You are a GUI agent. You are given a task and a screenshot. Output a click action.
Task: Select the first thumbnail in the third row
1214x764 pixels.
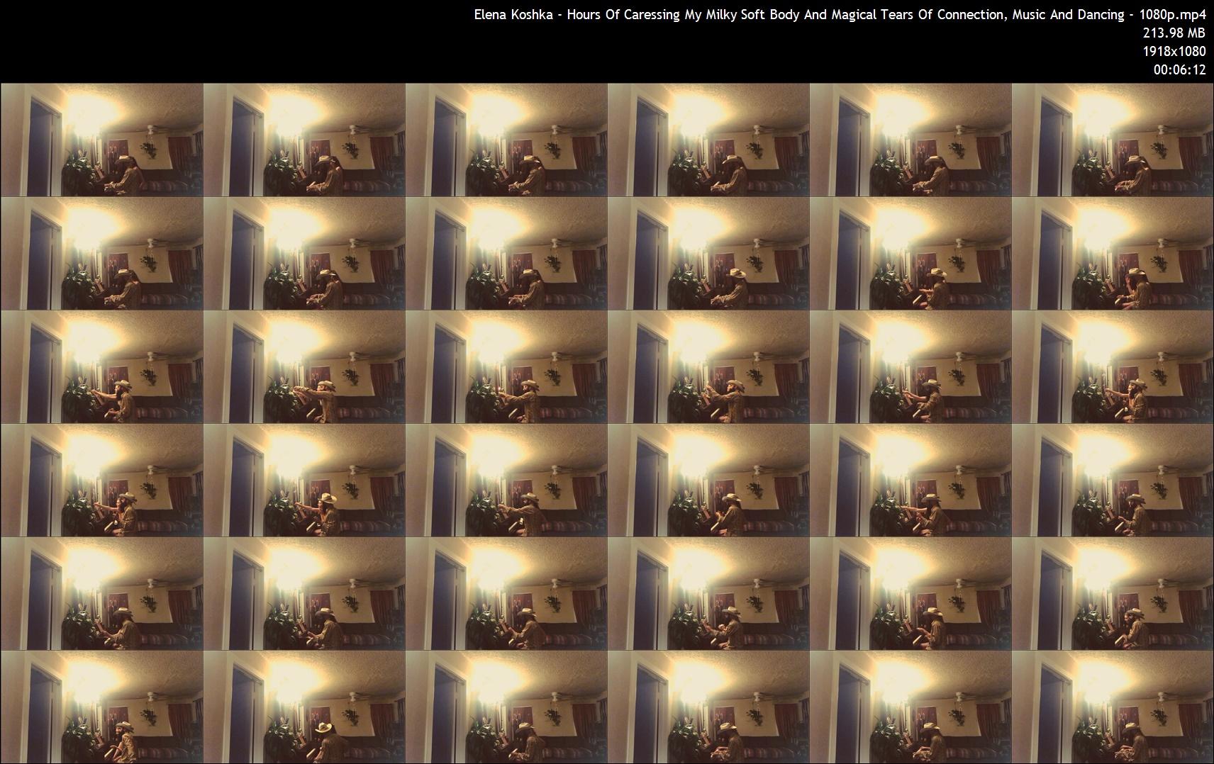[101, 366]
